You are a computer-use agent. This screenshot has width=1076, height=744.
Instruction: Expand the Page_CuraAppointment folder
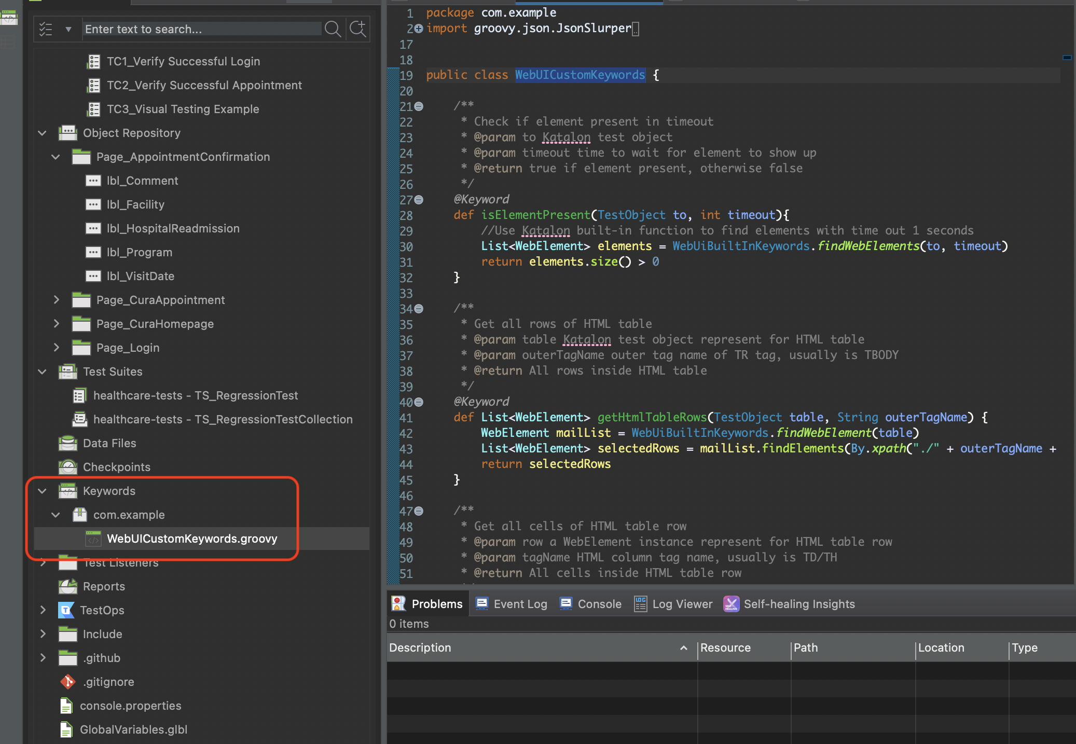click(x=56, y=300)
